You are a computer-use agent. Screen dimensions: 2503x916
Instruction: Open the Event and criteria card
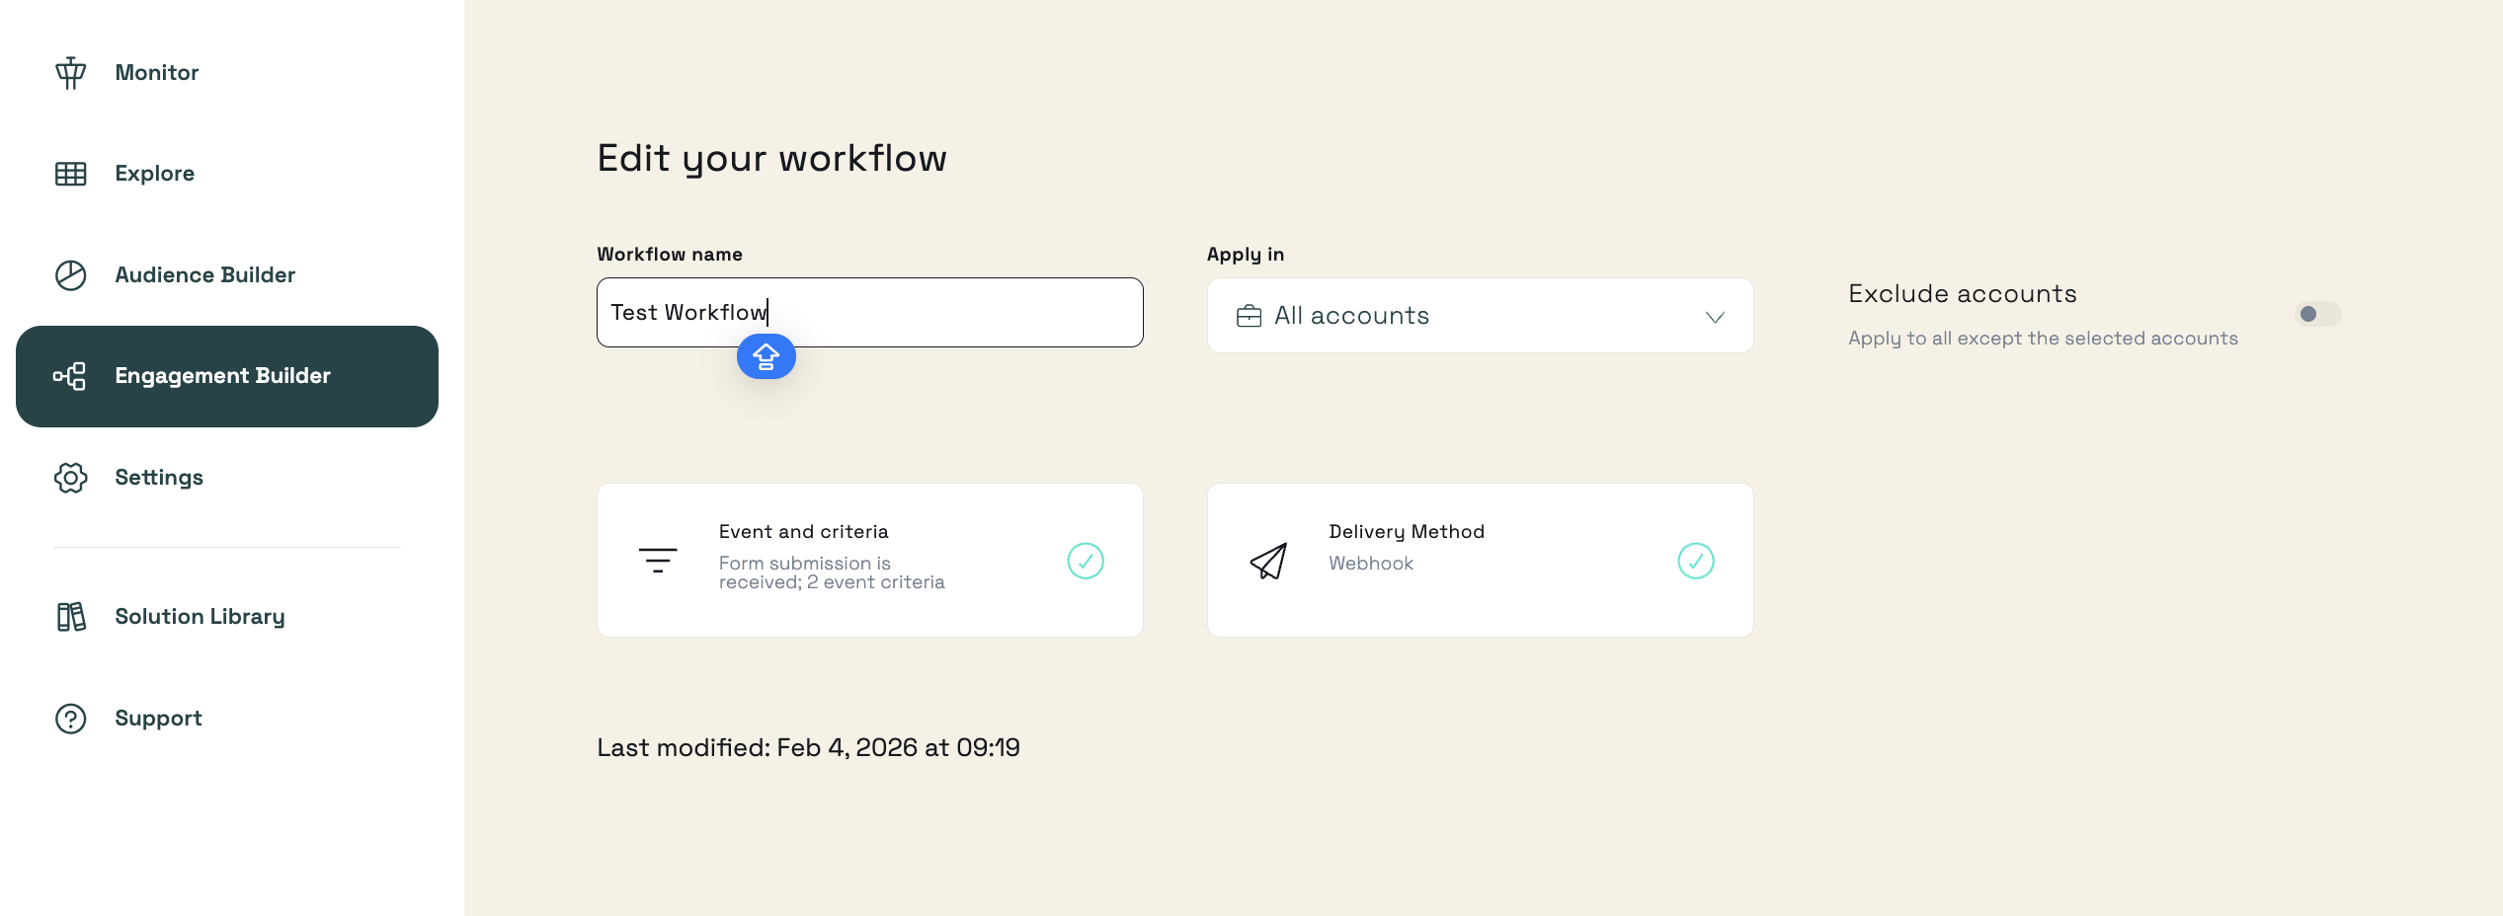click(x=870, y=561)
